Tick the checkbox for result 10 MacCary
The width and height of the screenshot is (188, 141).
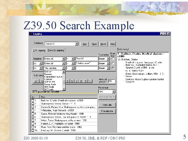pos(33,130)
